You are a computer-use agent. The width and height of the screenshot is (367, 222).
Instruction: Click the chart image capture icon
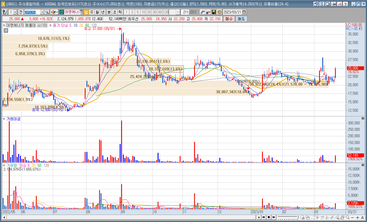pos(342,217)
